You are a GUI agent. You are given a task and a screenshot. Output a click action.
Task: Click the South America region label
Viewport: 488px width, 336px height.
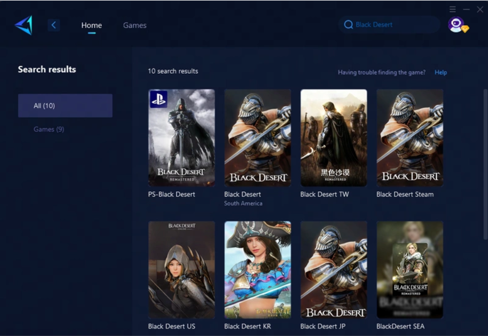[243, 204]
